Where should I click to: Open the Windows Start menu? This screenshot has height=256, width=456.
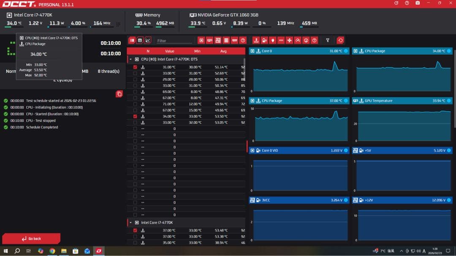[5, 251]
